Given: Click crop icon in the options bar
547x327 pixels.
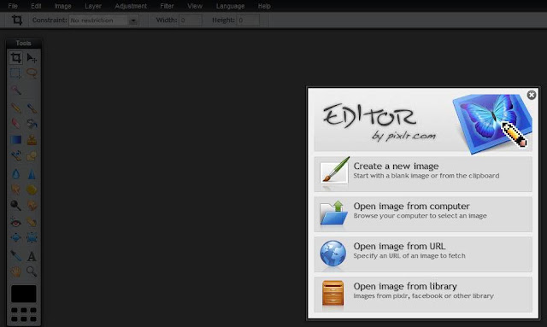Looking at the screenshot, I should pos(17,20).
